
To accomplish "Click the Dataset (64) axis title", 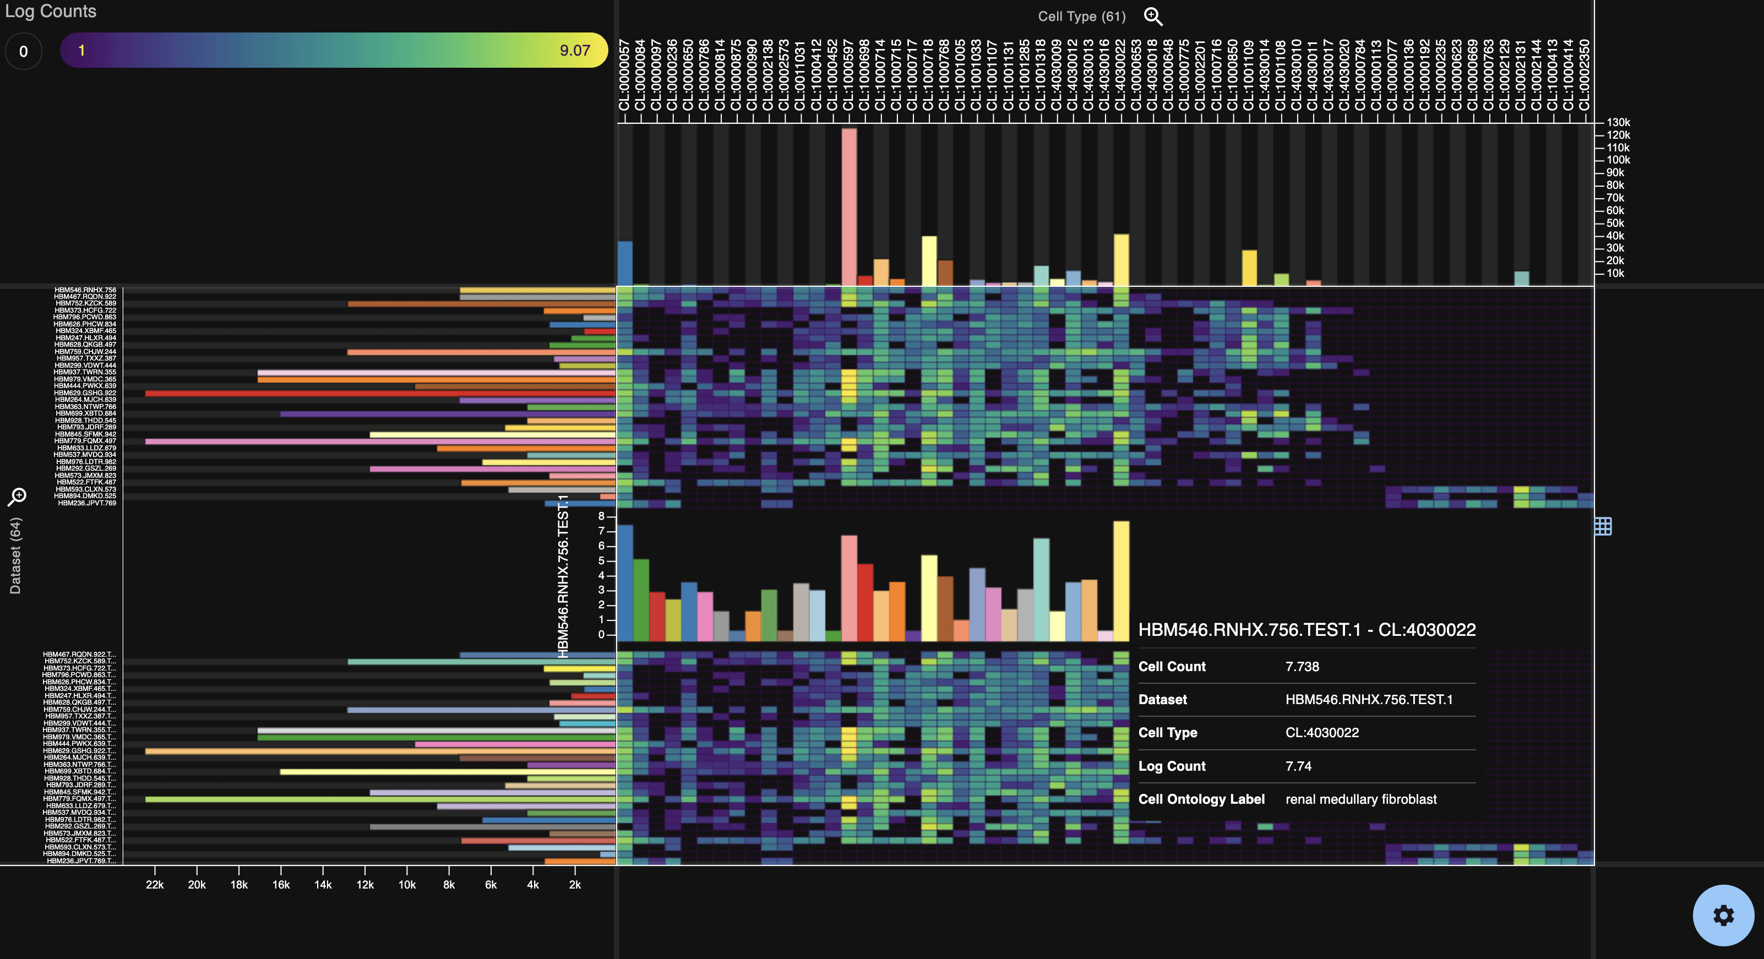I will [x=15, y=555].
